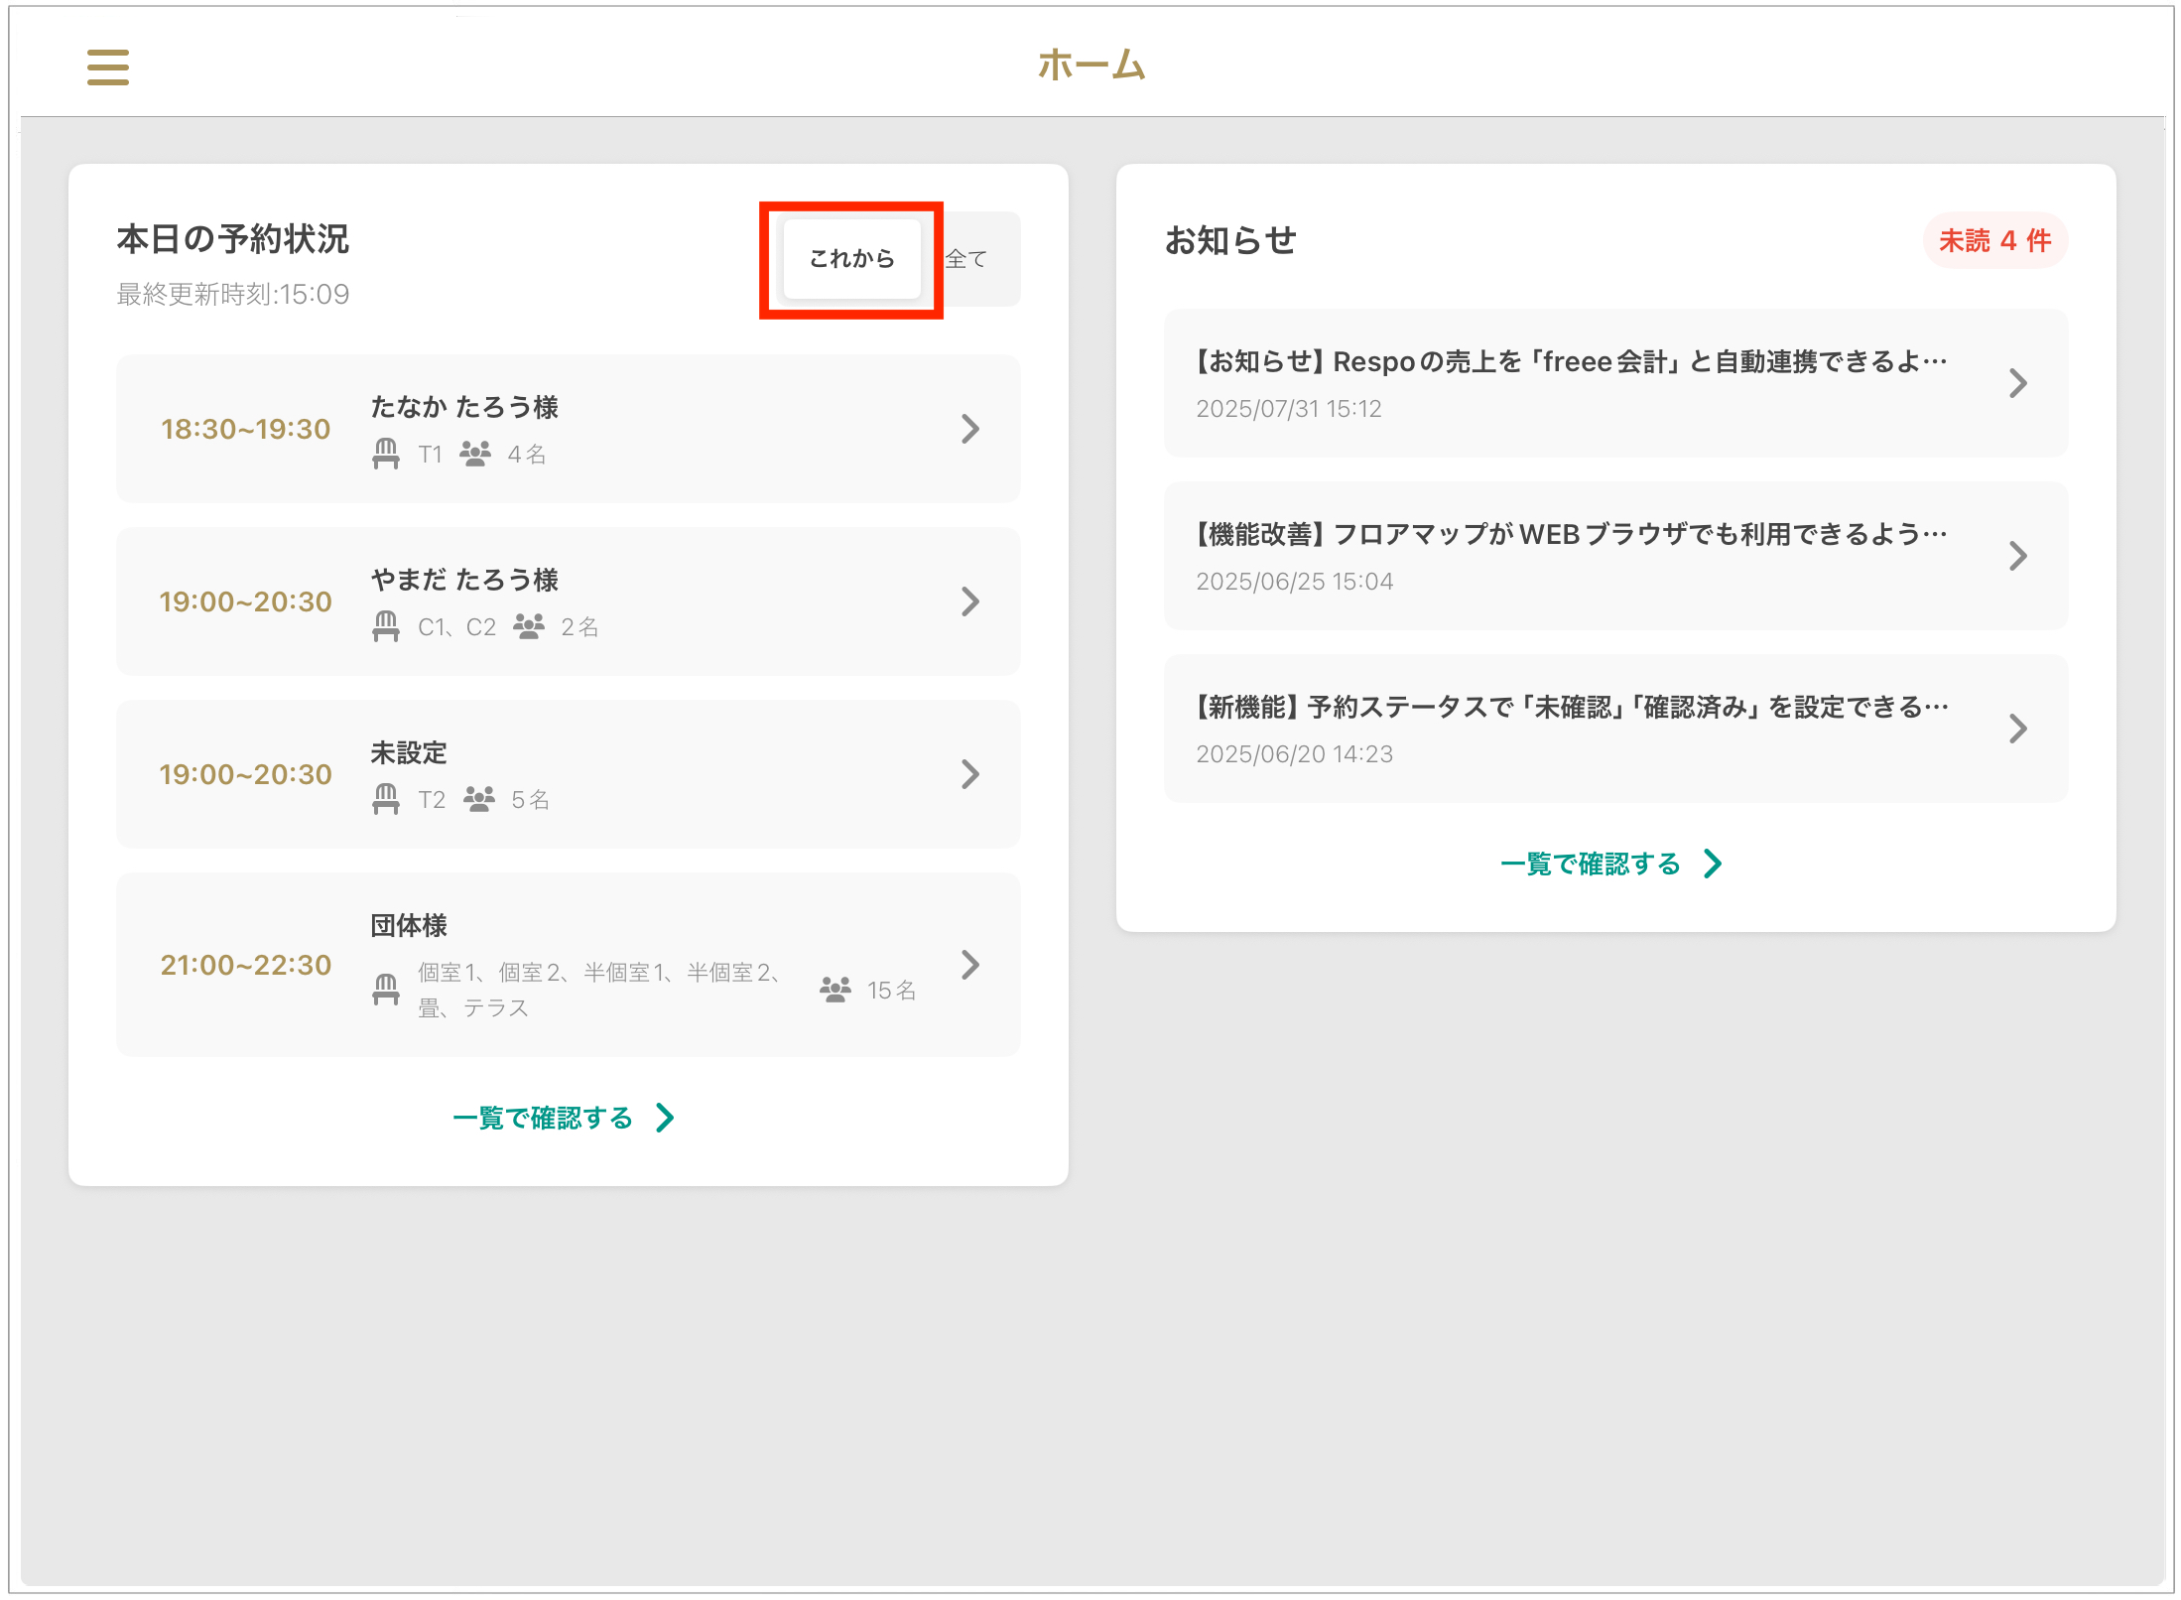2181x1600 pixels.
Task: Click seat icon in 団体様 reservation
Action: coord(385,990)
